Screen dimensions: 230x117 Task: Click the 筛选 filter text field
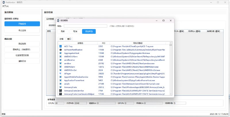[x=86, y=26]
